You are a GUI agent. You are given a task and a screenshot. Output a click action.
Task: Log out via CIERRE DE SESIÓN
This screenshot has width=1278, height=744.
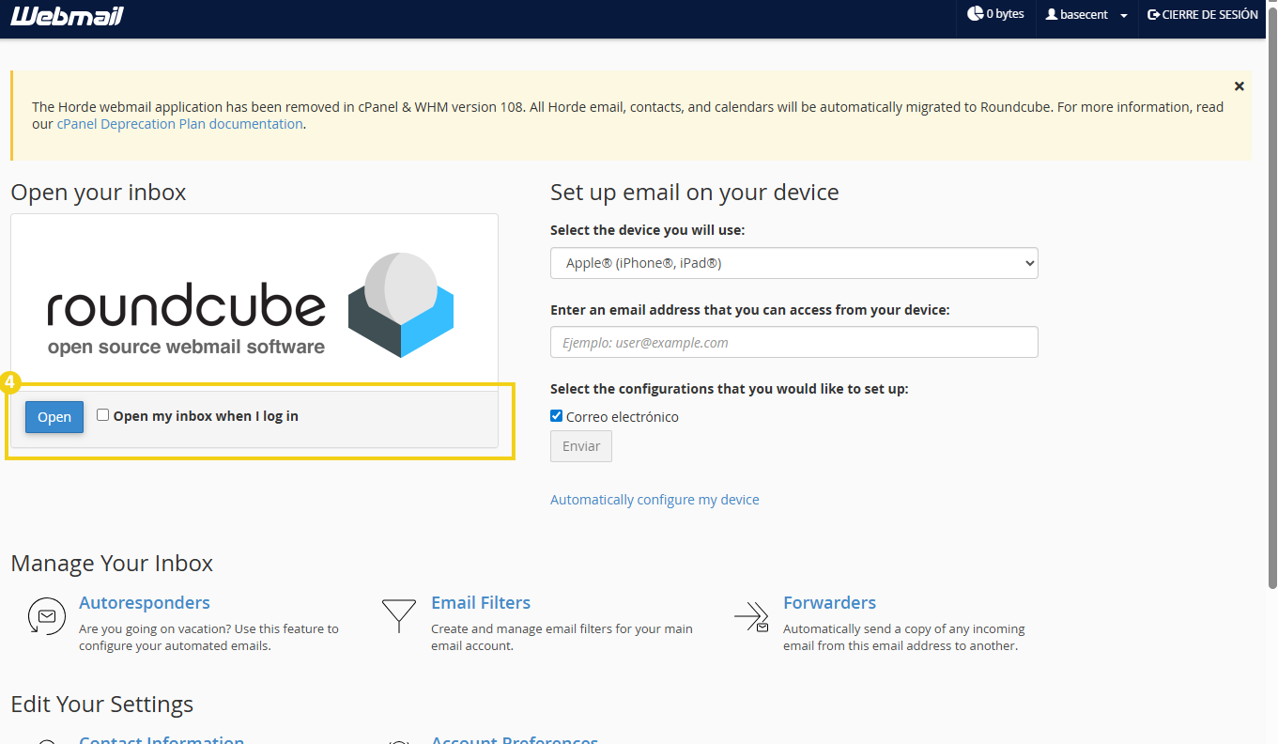(x=1203, y=15)
